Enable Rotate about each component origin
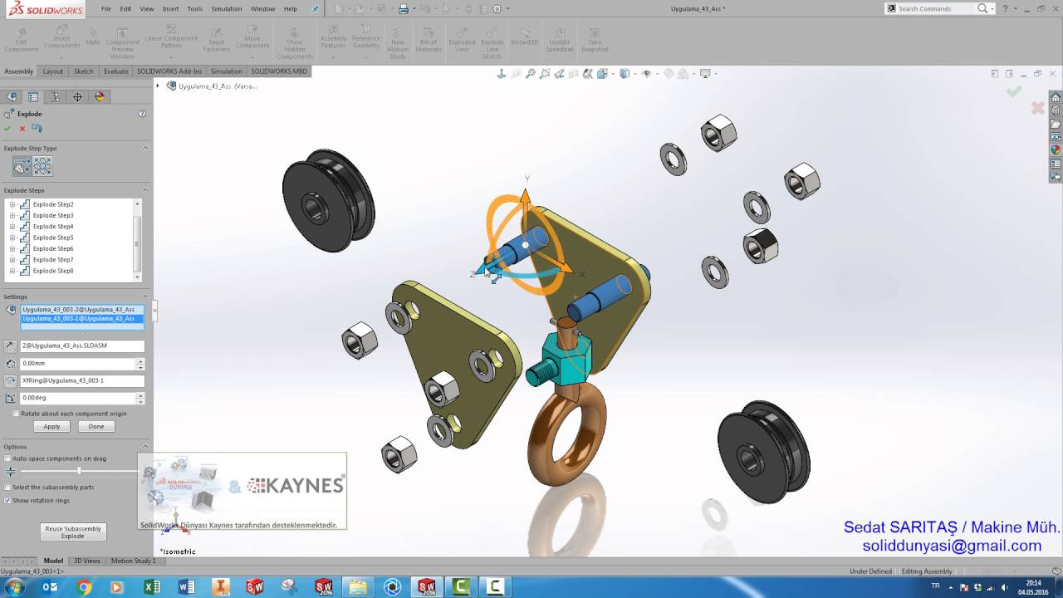Screen dimensions: 1063x598 coord(16,414)
